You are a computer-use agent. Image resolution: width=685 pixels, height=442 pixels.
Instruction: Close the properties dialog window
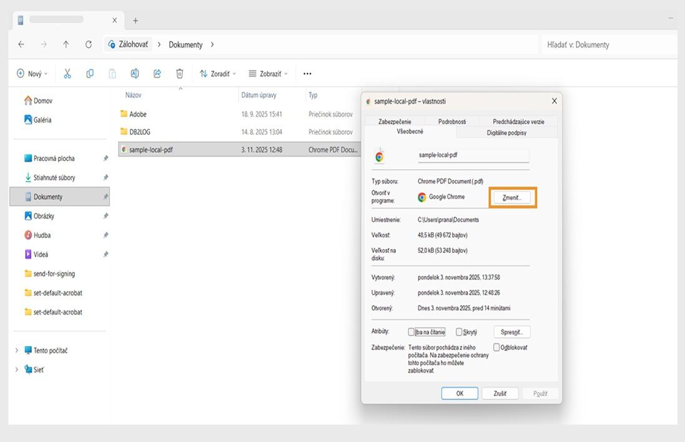tap(554, 101)
